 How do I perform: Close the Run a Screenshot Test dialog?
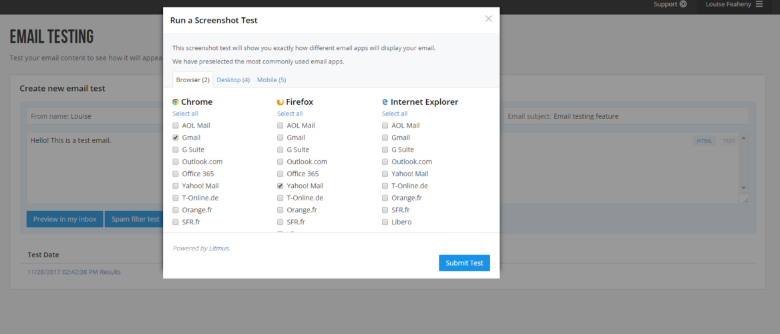pos(488,19)
